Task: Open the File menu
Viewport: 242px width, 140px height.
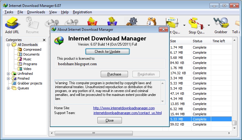Action: pos(20,12)
